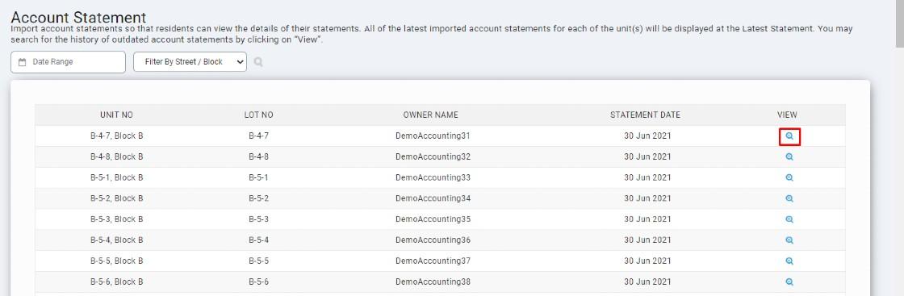The image size is (904, 296).
Task: Click the VIEW column header
Action: tap(787, 115)
